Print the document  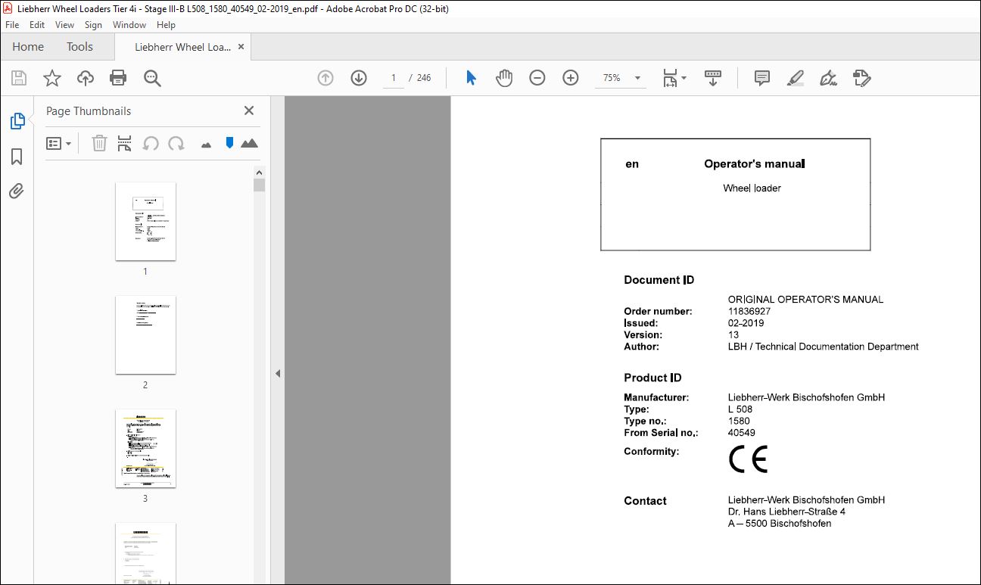coord(118,78)
